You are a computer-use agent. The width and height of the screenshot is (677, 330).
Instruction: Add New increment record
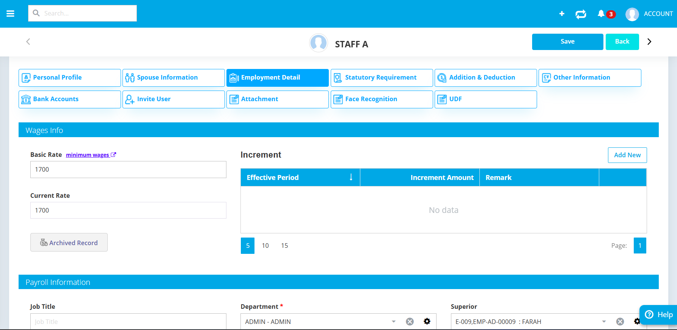click(627, 155)
